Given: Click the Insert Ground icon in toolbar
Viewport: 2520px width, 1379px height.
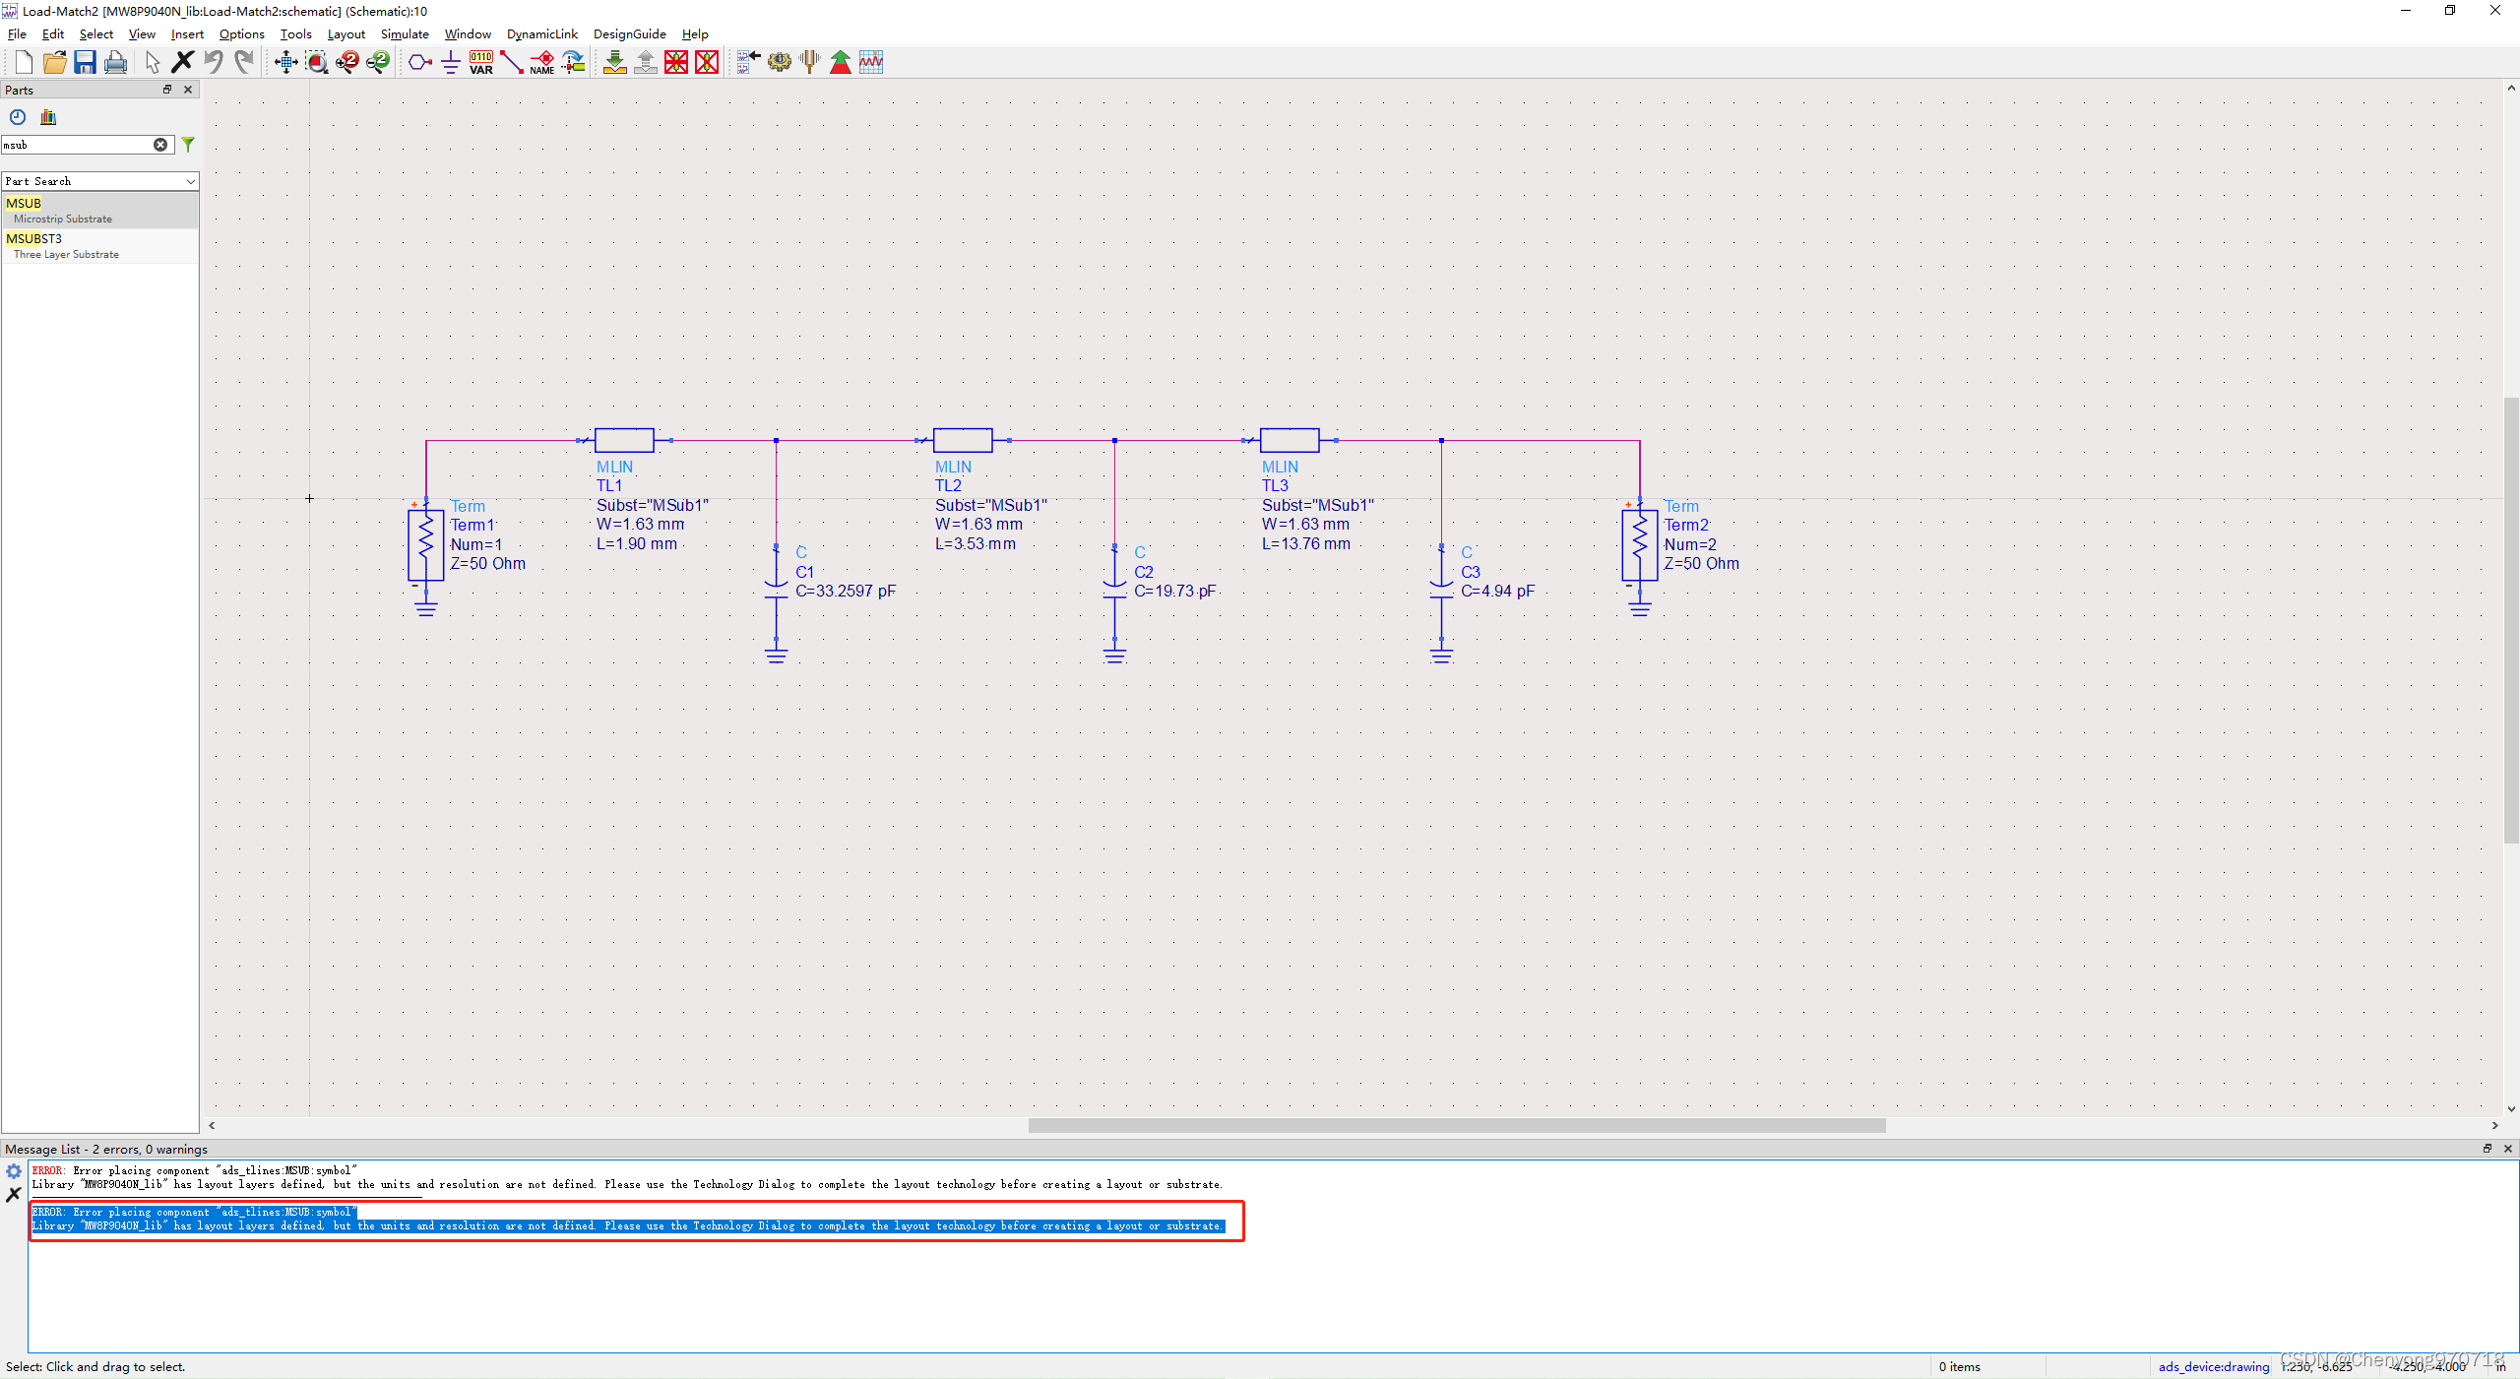Looking at the screenshot, I should point(451,63).
